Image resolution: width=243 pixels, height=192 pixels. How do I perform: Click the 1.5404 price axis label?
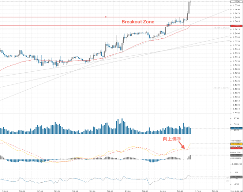coord(236,33)
